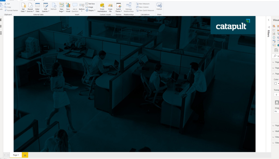Click the add image button under Transparency

(x=277, y=102)
